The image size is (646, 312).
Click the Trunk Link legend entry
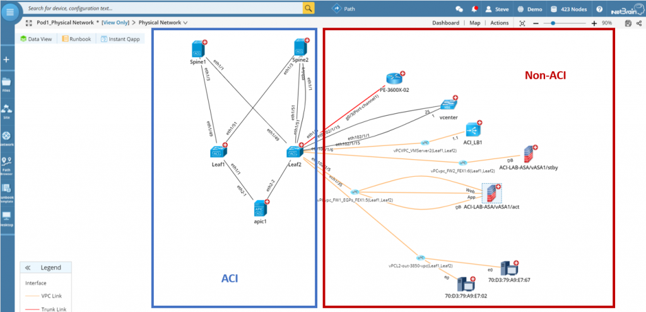tap(45, 309)
